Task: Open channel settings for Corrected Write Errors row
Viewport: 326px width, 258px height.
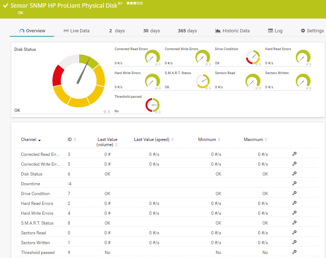Action: [294, 164]
